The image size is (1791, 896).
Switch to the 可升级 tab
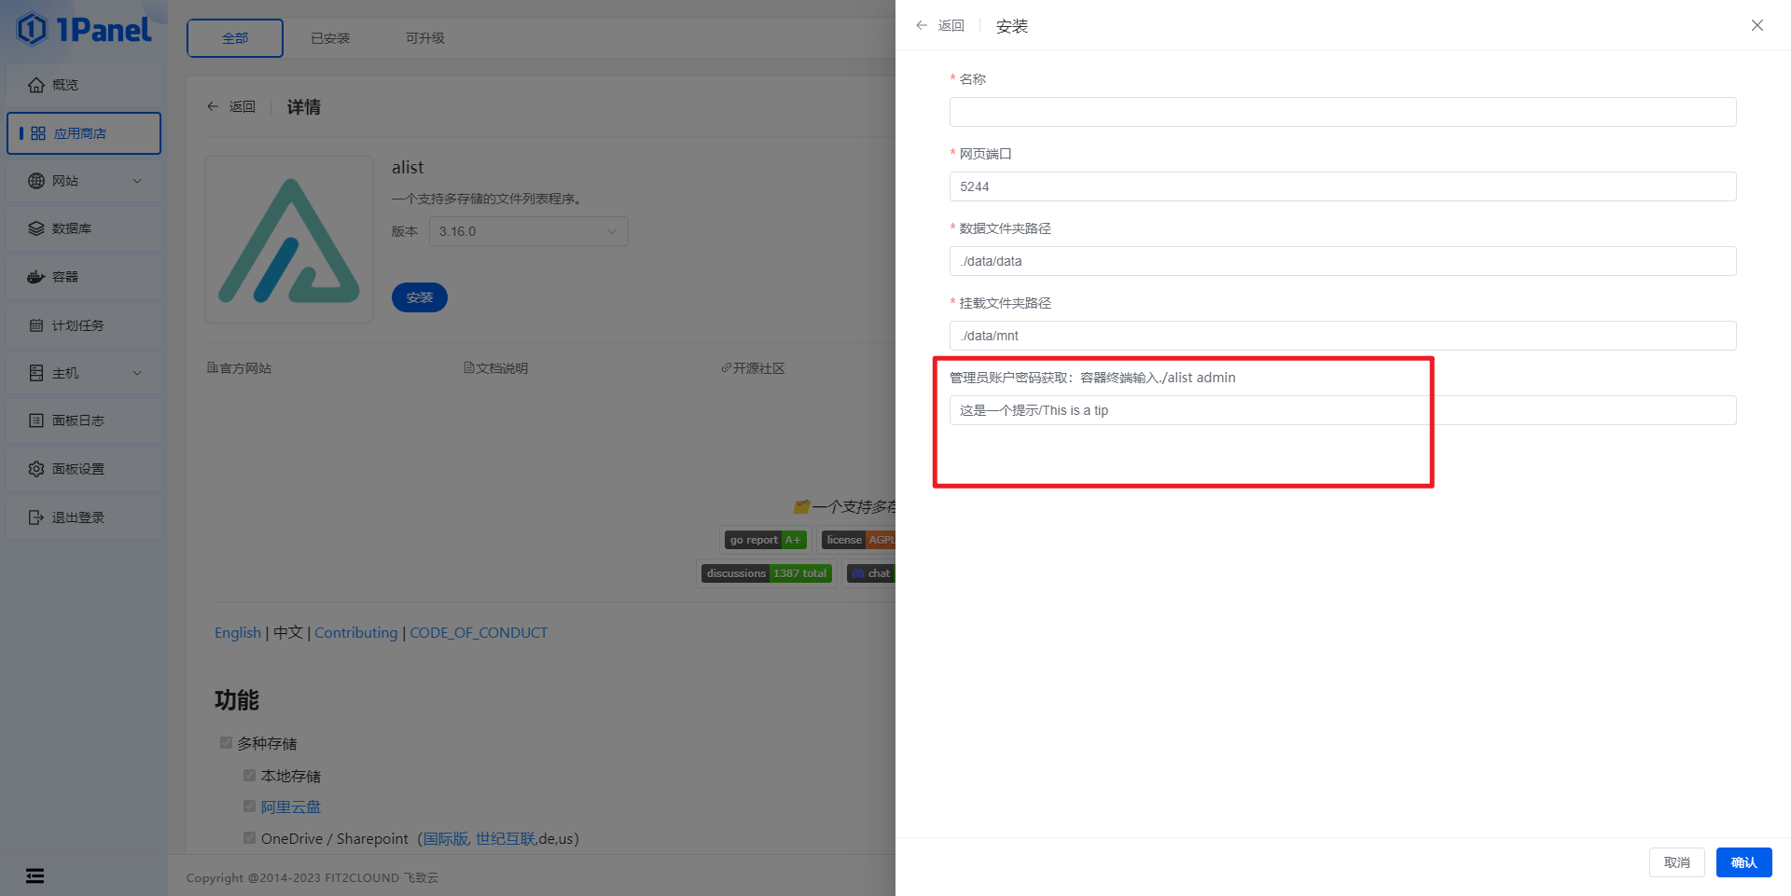click(426, 38)
